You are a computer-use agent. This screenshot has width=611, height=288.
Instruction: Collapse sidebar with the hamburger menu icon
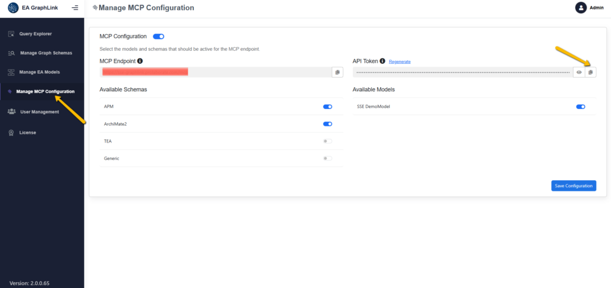(75, 8)
